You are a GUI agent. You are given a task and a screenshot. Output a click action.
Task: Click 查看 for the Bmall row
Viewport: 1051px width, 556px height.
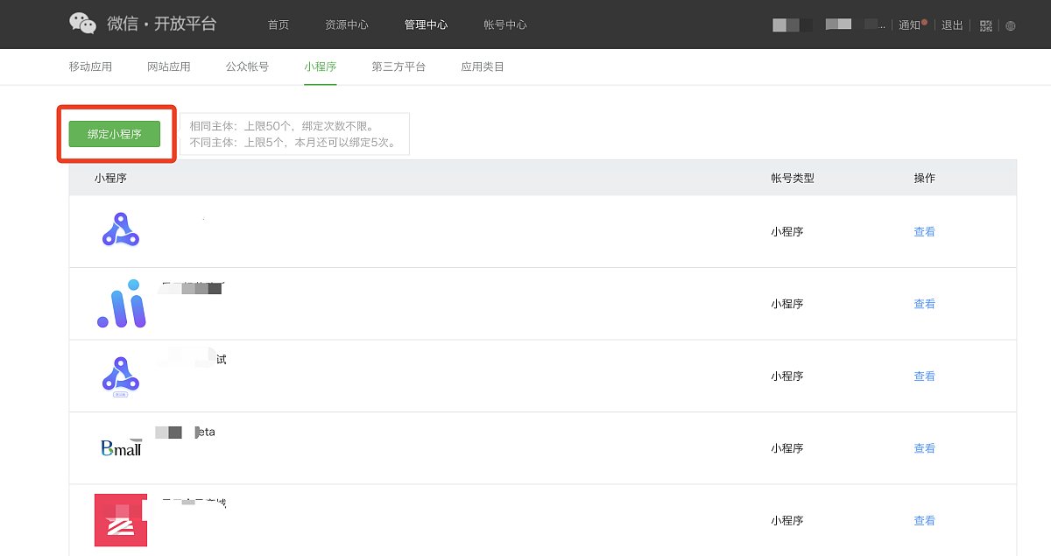[x=925, y=447]
